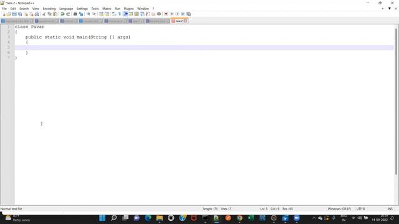Image resolution: width=399 pixels, height=224 pixels.
Task: Open the File menu
Action: (x=4, y=9)
